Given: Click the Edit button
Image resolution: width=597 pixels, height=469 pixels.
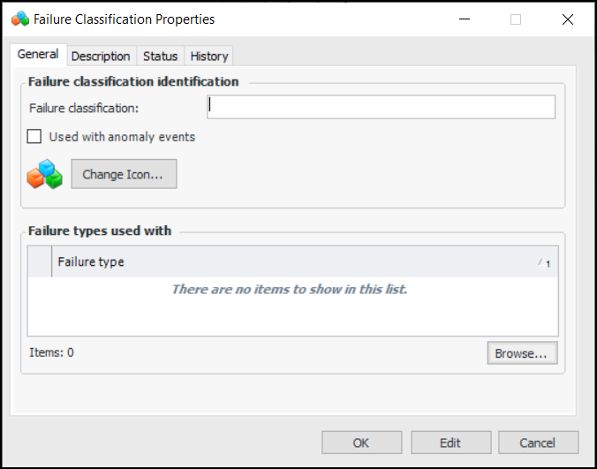Looking at the screenshot, I should tap(450, 443).
